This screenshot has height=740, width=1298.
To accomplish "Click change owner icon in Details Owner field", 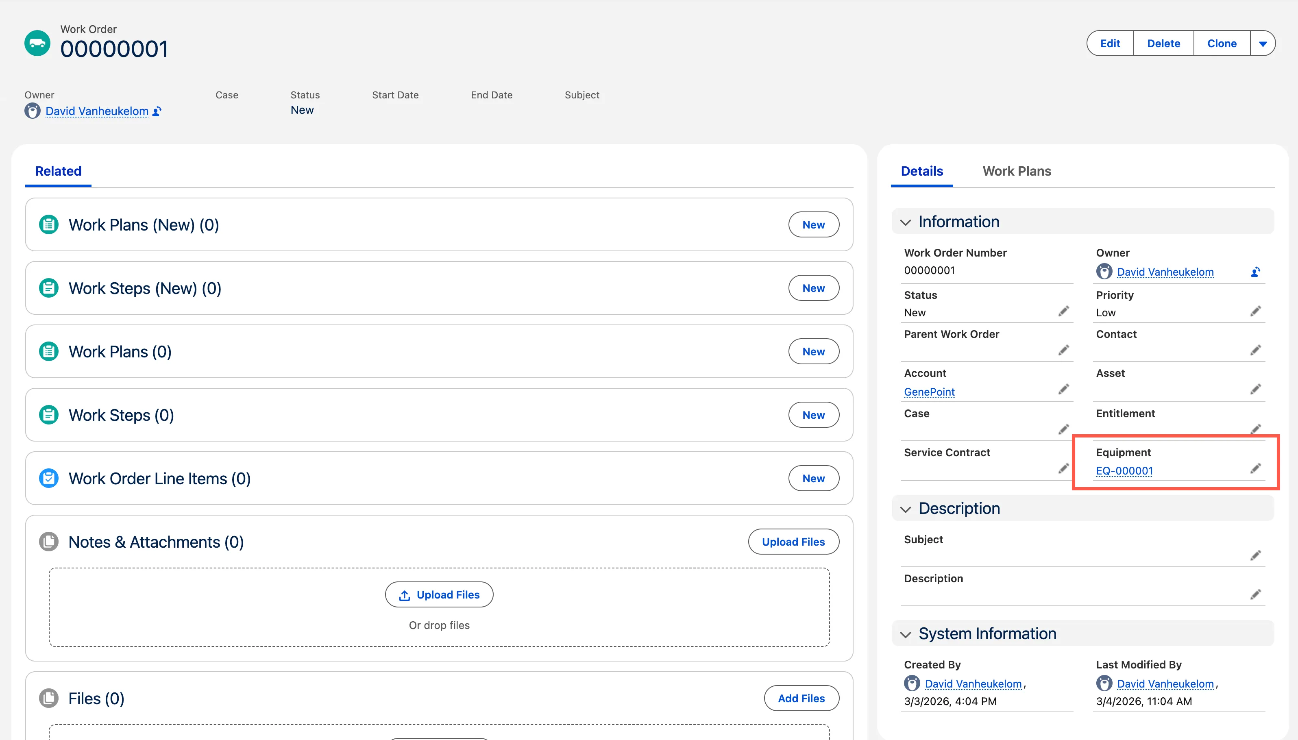I will tap(1255, 272).
